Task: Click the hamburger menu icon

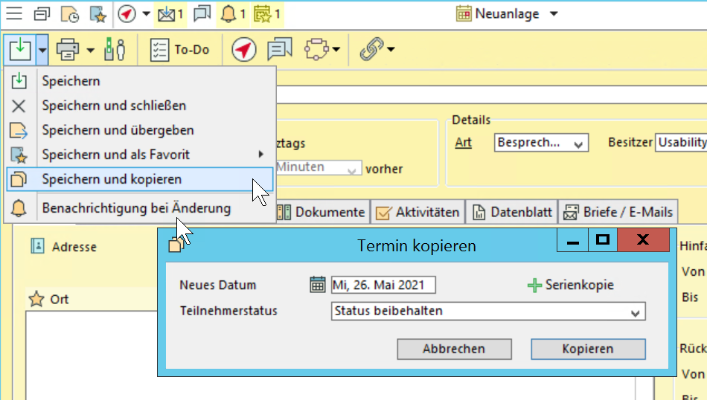Action: [13, 13]
